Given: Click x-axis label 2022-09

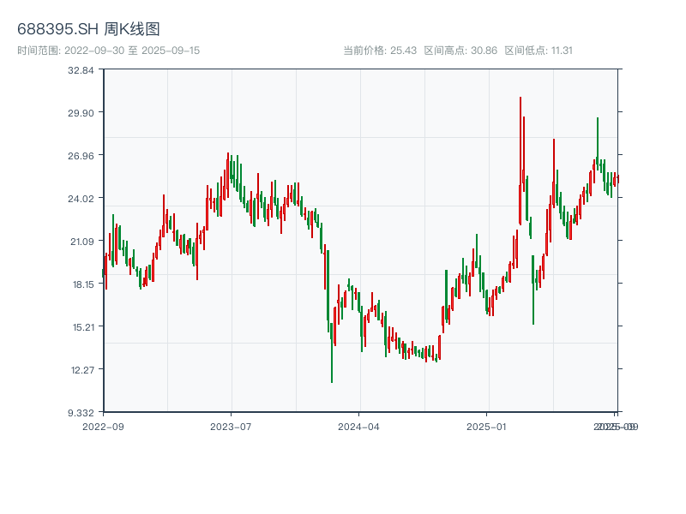Looking at the screenshot, I should coord(103,427).
